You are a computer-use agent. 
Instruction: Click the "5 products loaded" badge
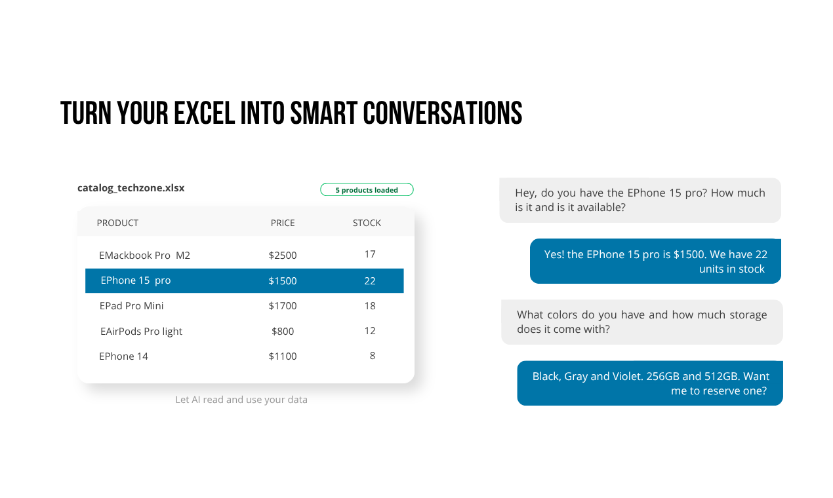click(x=367, y=190)
